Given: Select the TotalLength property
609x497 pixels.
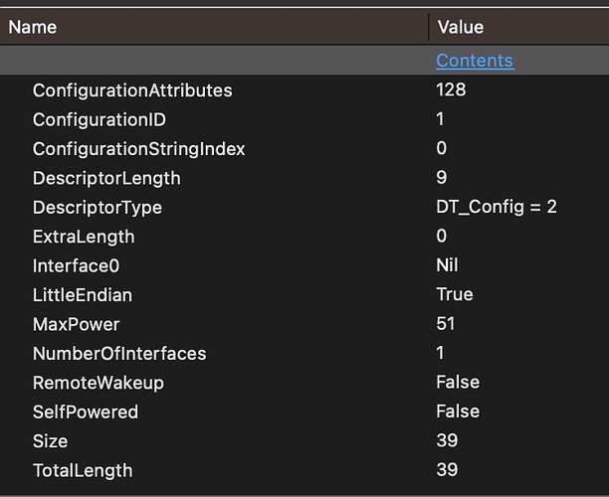Looking at the screenshot, I should (83, 470).
